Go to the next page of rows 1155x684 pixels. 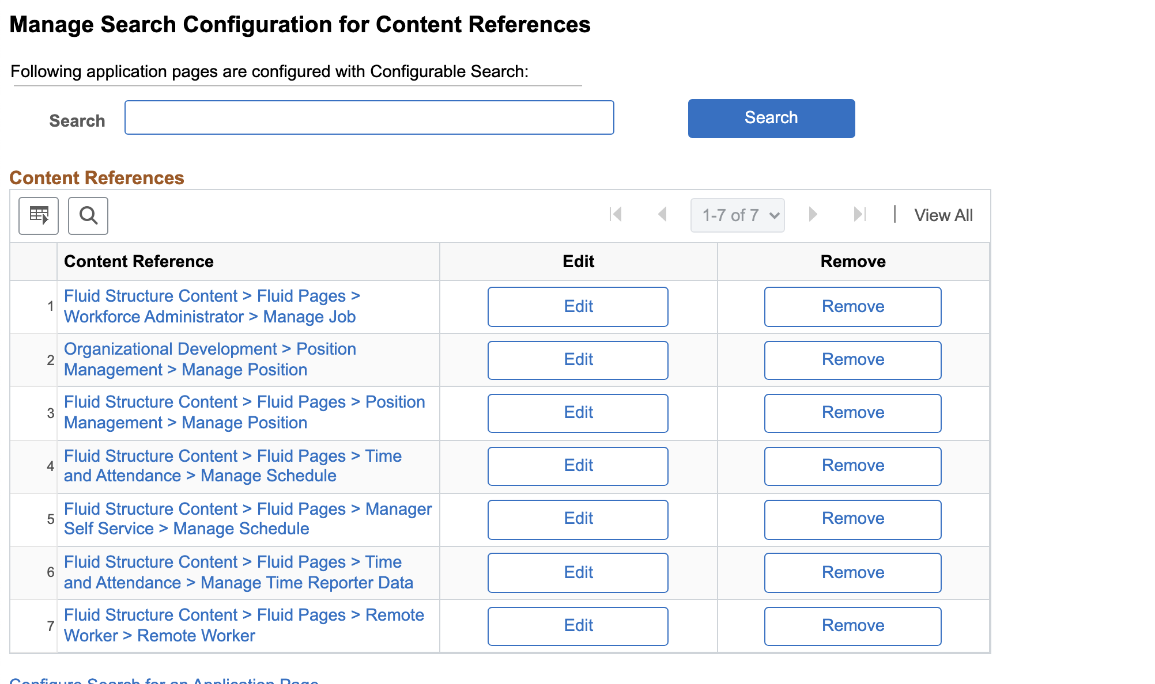[x=813, y=215]
